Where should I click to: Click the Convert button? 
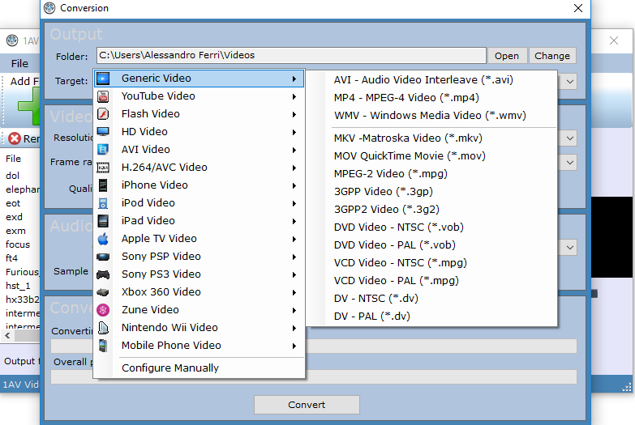click(x=307, y=405)
